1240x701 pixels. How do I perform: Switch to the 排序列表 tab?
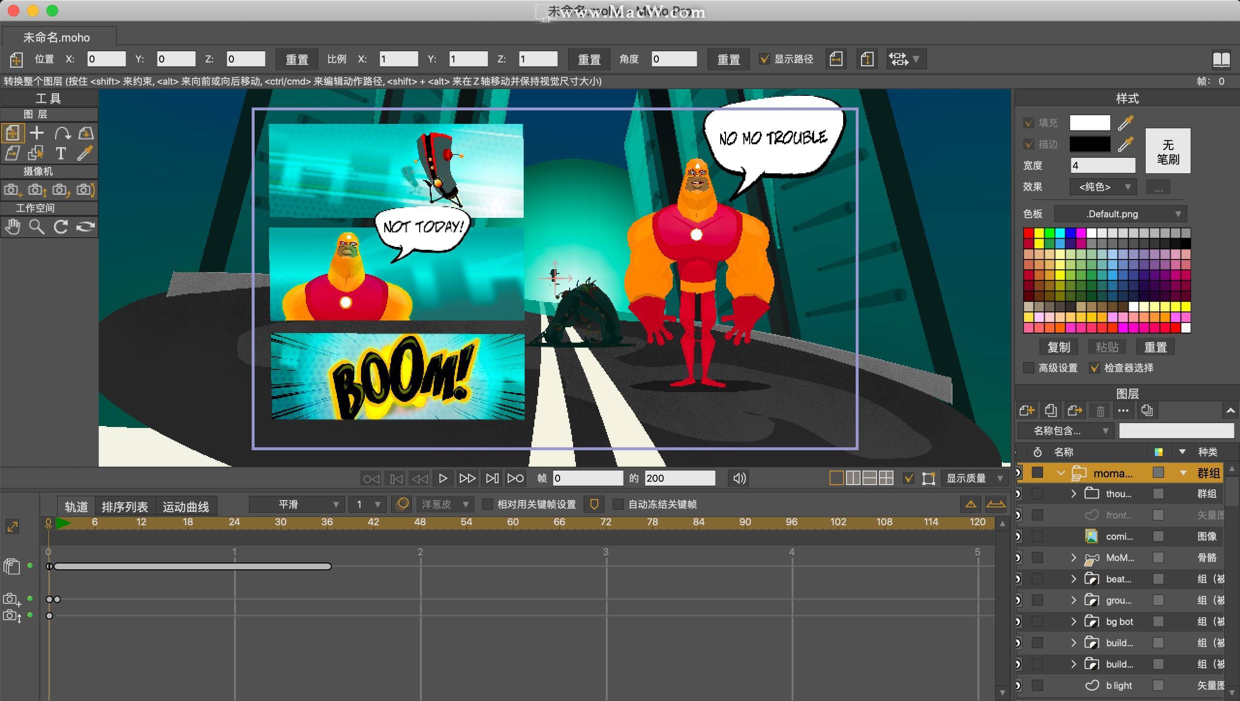[125, 506]
